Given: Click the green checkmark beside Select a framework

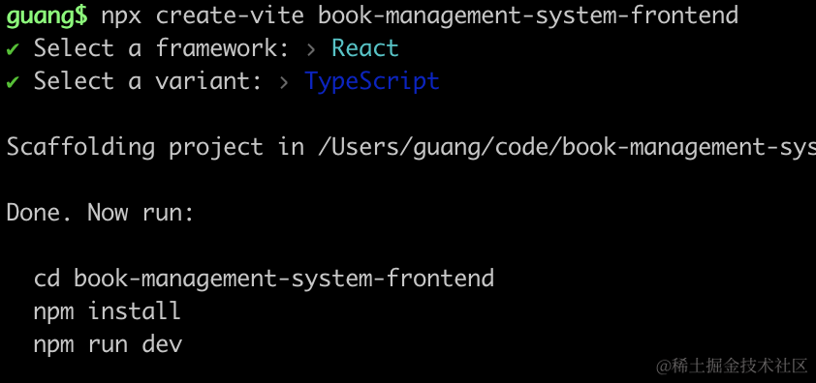Looking at the screenshot, I should tap(13, 50).
